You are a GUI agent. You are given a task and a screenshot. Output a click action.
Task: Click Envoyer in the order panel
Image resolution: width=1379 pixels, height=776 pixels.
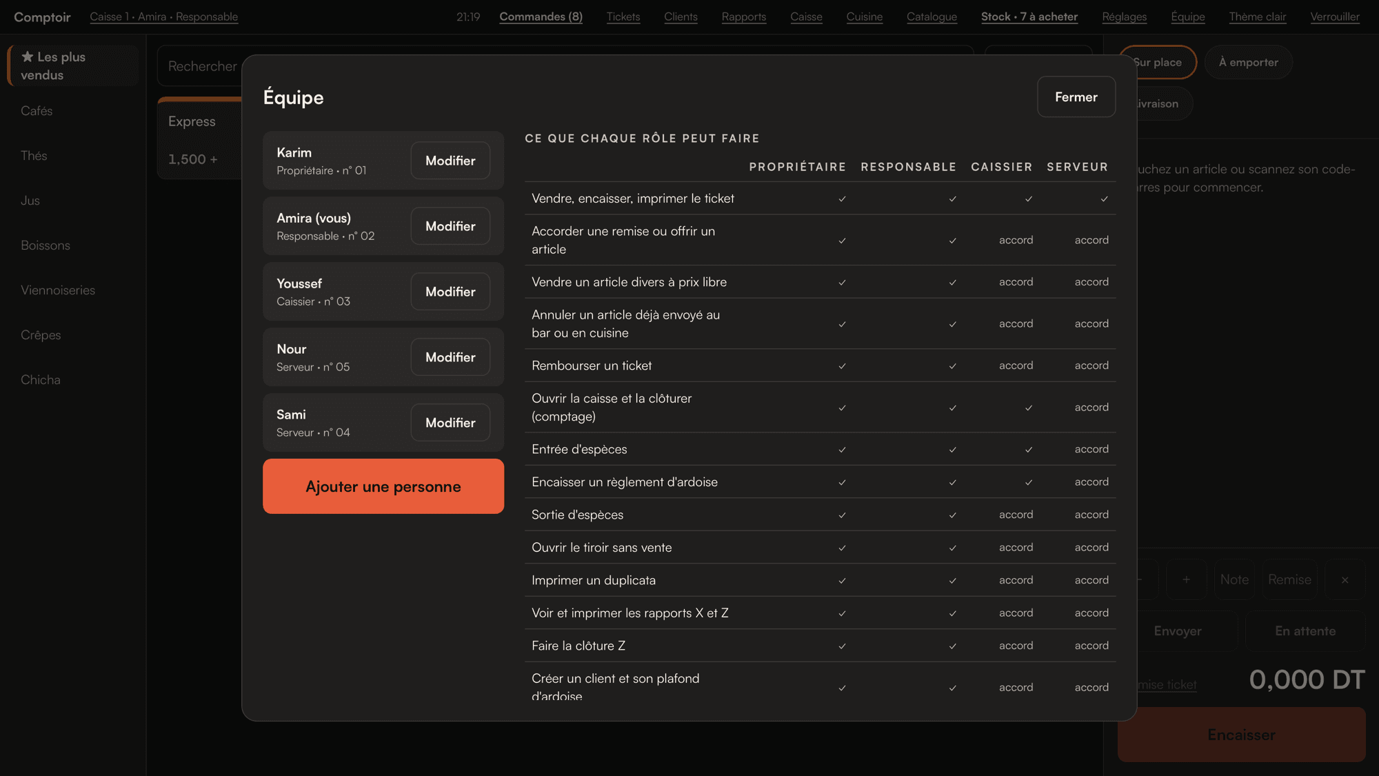point(1178,631)
